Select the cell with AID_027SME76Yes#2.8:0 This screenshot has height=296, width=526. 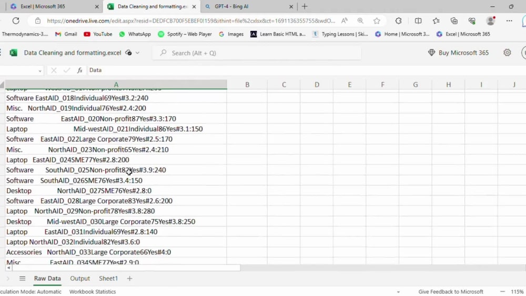[116, 190]
